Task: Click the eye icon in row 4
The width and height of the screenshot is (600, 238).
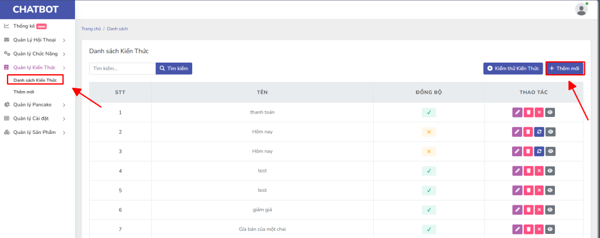Action: click(550, 171)
